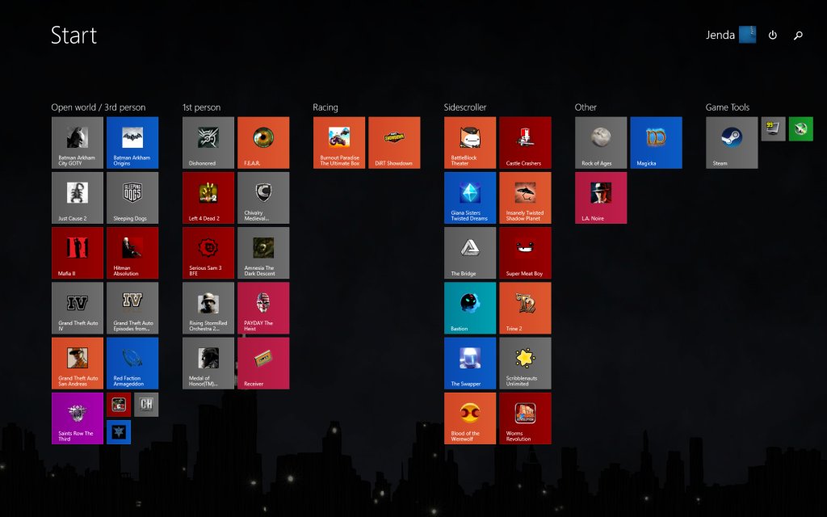
Task: Open Blood of the Werewolf tile
Action: pos(470,418)
